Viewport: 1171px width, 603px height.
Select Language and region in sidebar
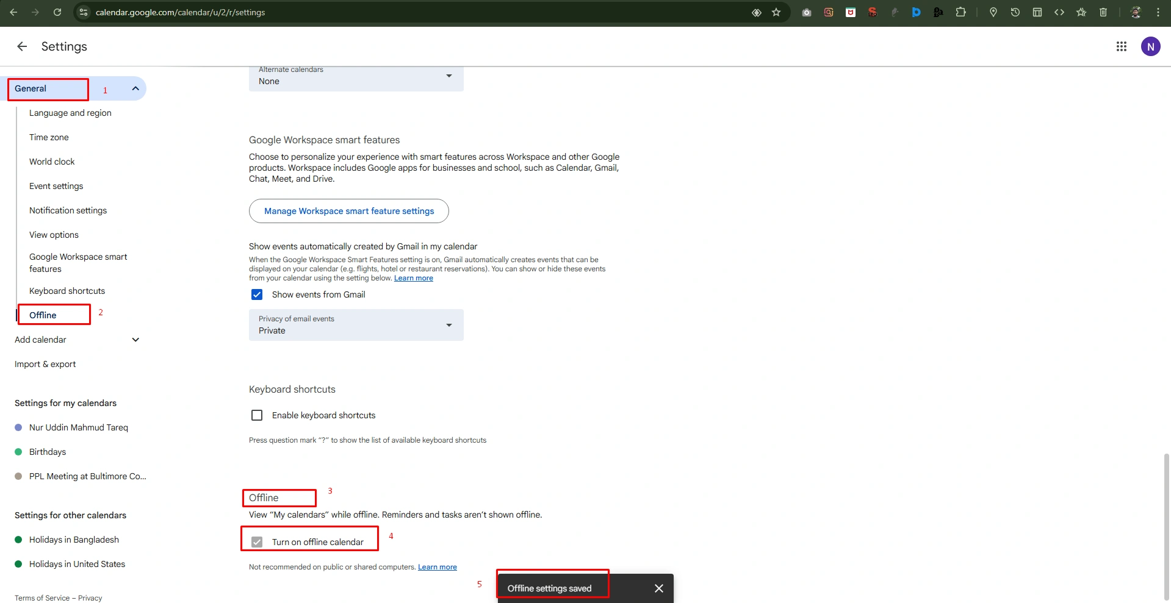70,113
